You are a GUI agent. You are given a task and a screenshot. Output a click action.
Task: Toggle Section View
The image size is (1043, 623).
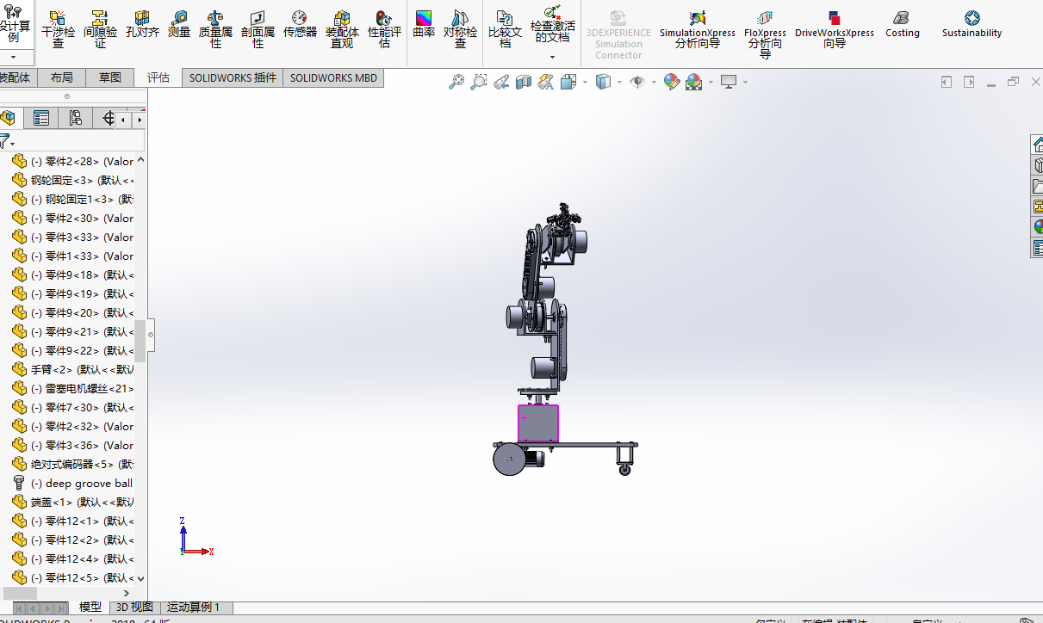524,82
